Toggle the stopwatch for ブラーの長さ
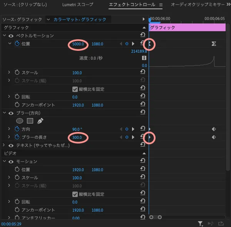231x227 pixels. [17, 137]
